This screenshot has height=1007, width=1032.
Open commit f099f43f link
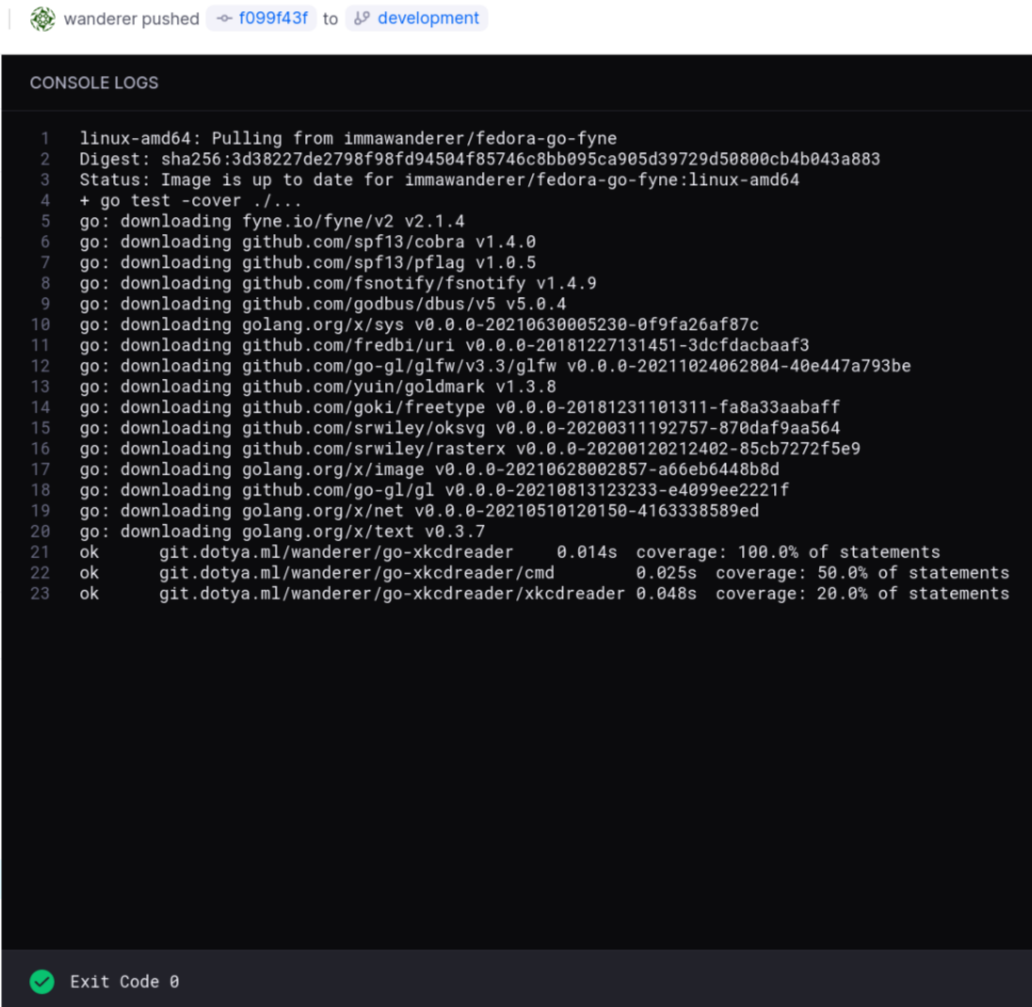[273, 19]
